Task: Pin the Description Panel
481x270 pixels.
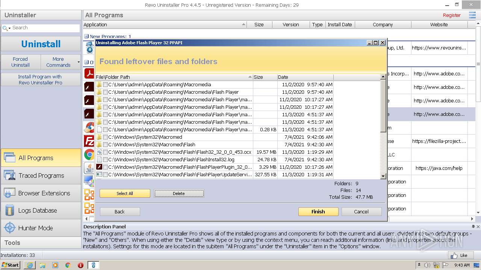Action: (473, 226)
